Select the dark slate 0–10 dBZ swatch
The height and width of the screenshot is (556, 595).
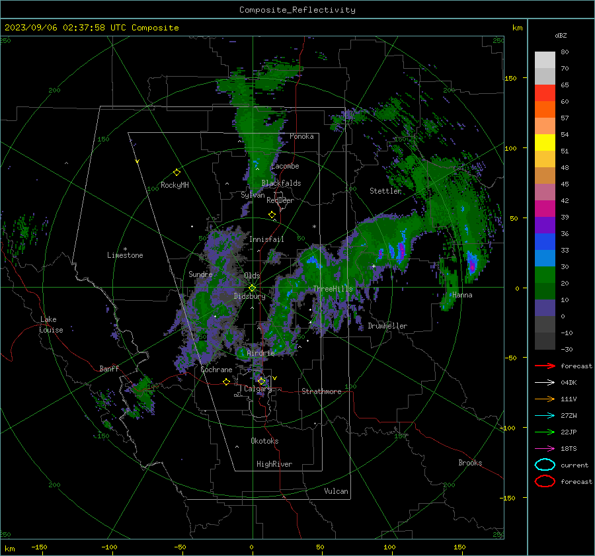point(545,308)
